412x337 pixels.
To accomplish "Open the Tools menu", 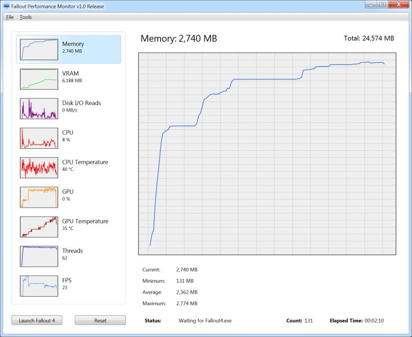I will [26, 17].
